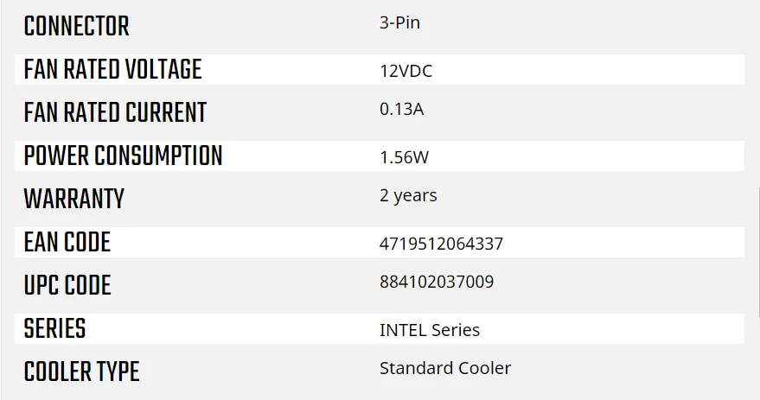Click the EAN CODE label
This screenshot has height=400, width=760.
(67, 243)
